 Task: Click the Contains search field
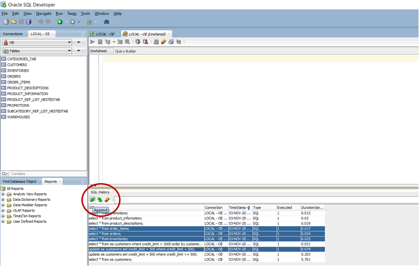(x=48, y=174)
